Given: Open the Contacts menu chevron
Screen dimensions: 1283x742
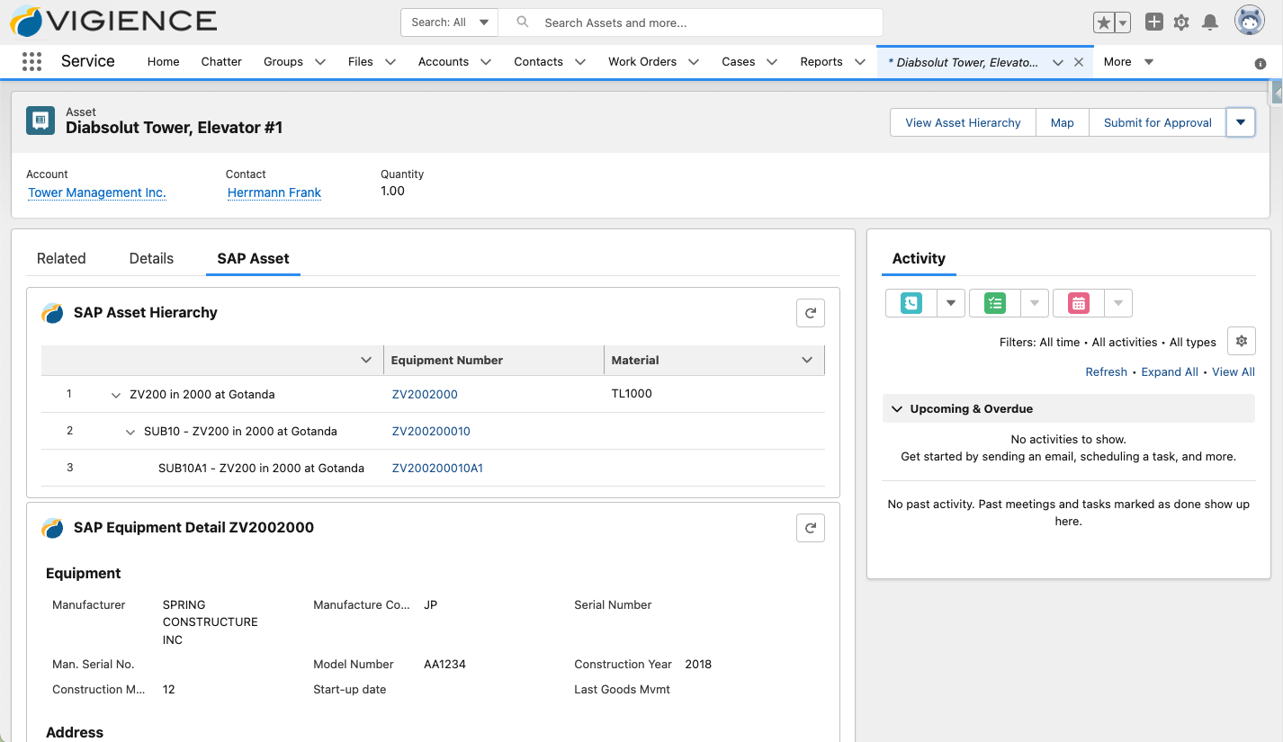Looking at the screenshot, I should [580, 62].
